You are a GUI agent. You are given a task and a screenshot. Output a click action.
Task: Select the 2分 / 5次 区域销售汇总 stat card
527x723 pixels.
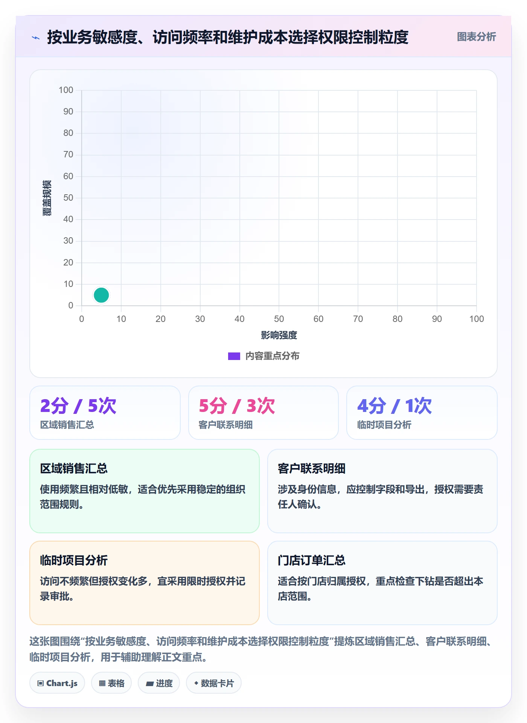pyautogui.click(x=105, y=412)
